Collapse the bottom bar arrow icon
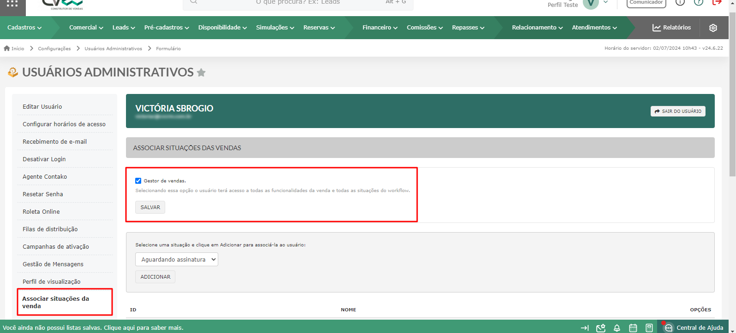This screenshot has height=333, width=736. coord(585,328)
